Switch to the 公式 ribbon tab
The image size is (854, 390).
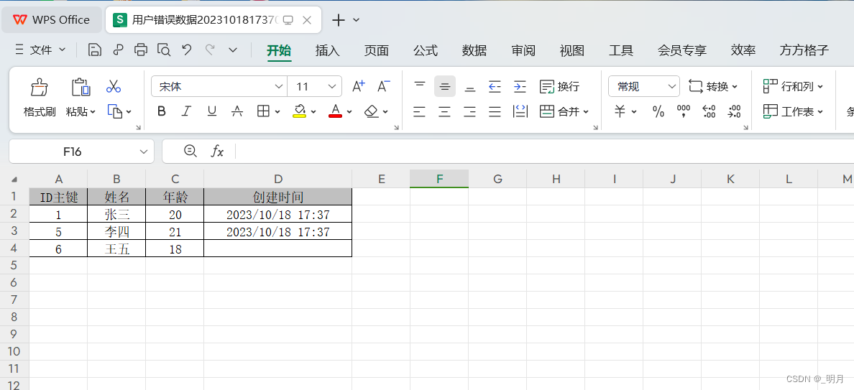tap(426, 50)
